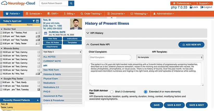Click the View All Notes button
The image size is (214, 111).
pos(52,43)
